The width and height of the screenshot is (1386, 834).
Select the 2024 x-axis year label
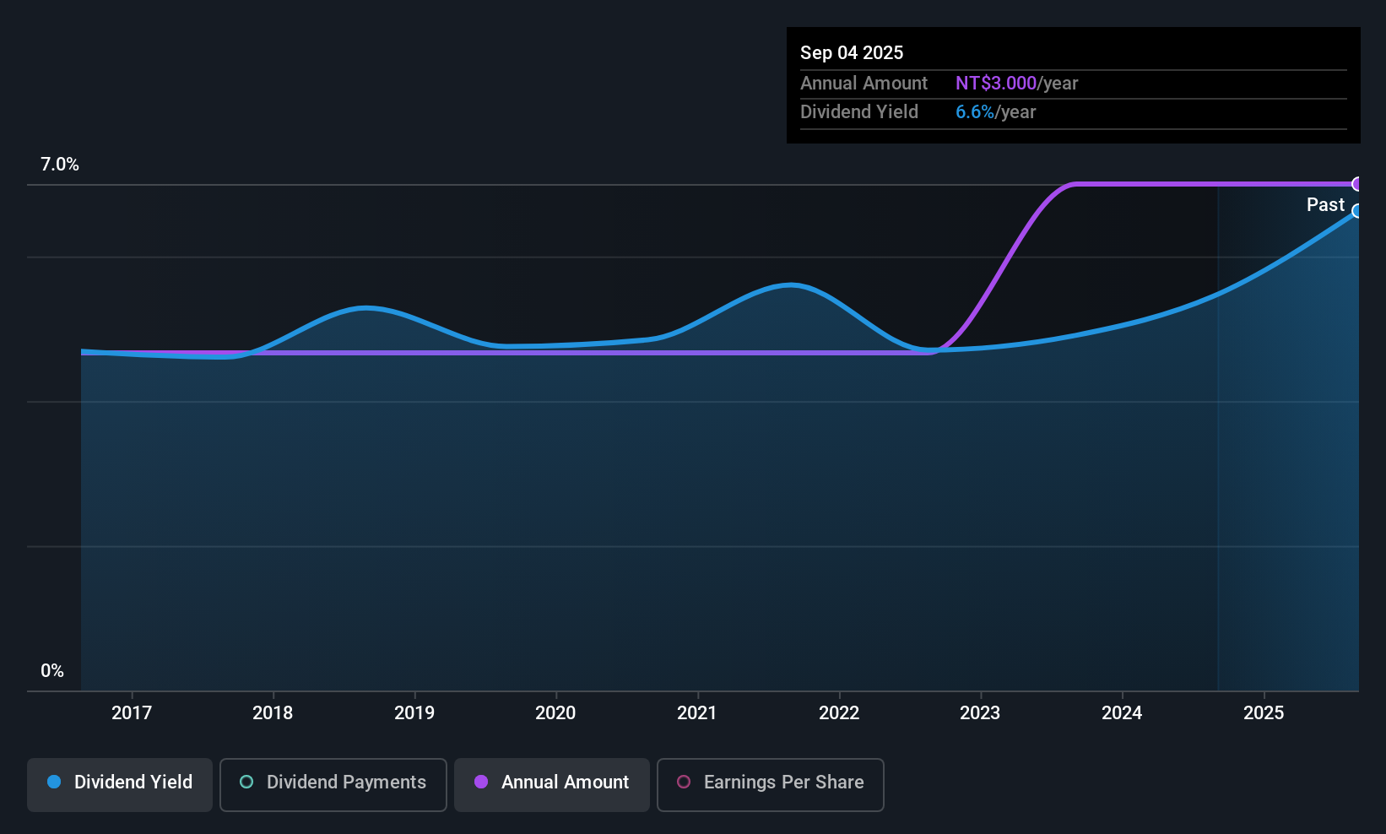point(1122,713)
